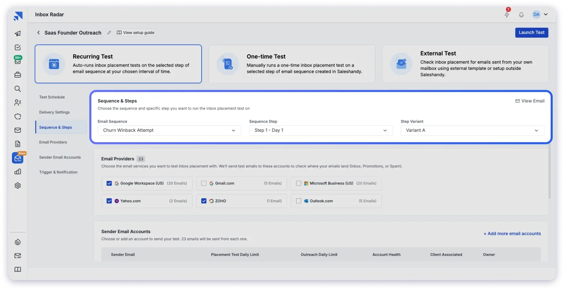
Task: Select the One-time Test card
Action: click(292, 64)
